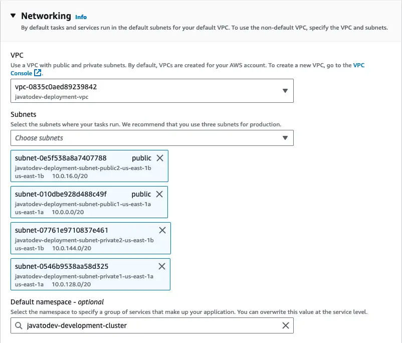Viewport: 402px width, 343px height.
Task: Expand the Choose subnets dropdown
Action: pos(285,138)
